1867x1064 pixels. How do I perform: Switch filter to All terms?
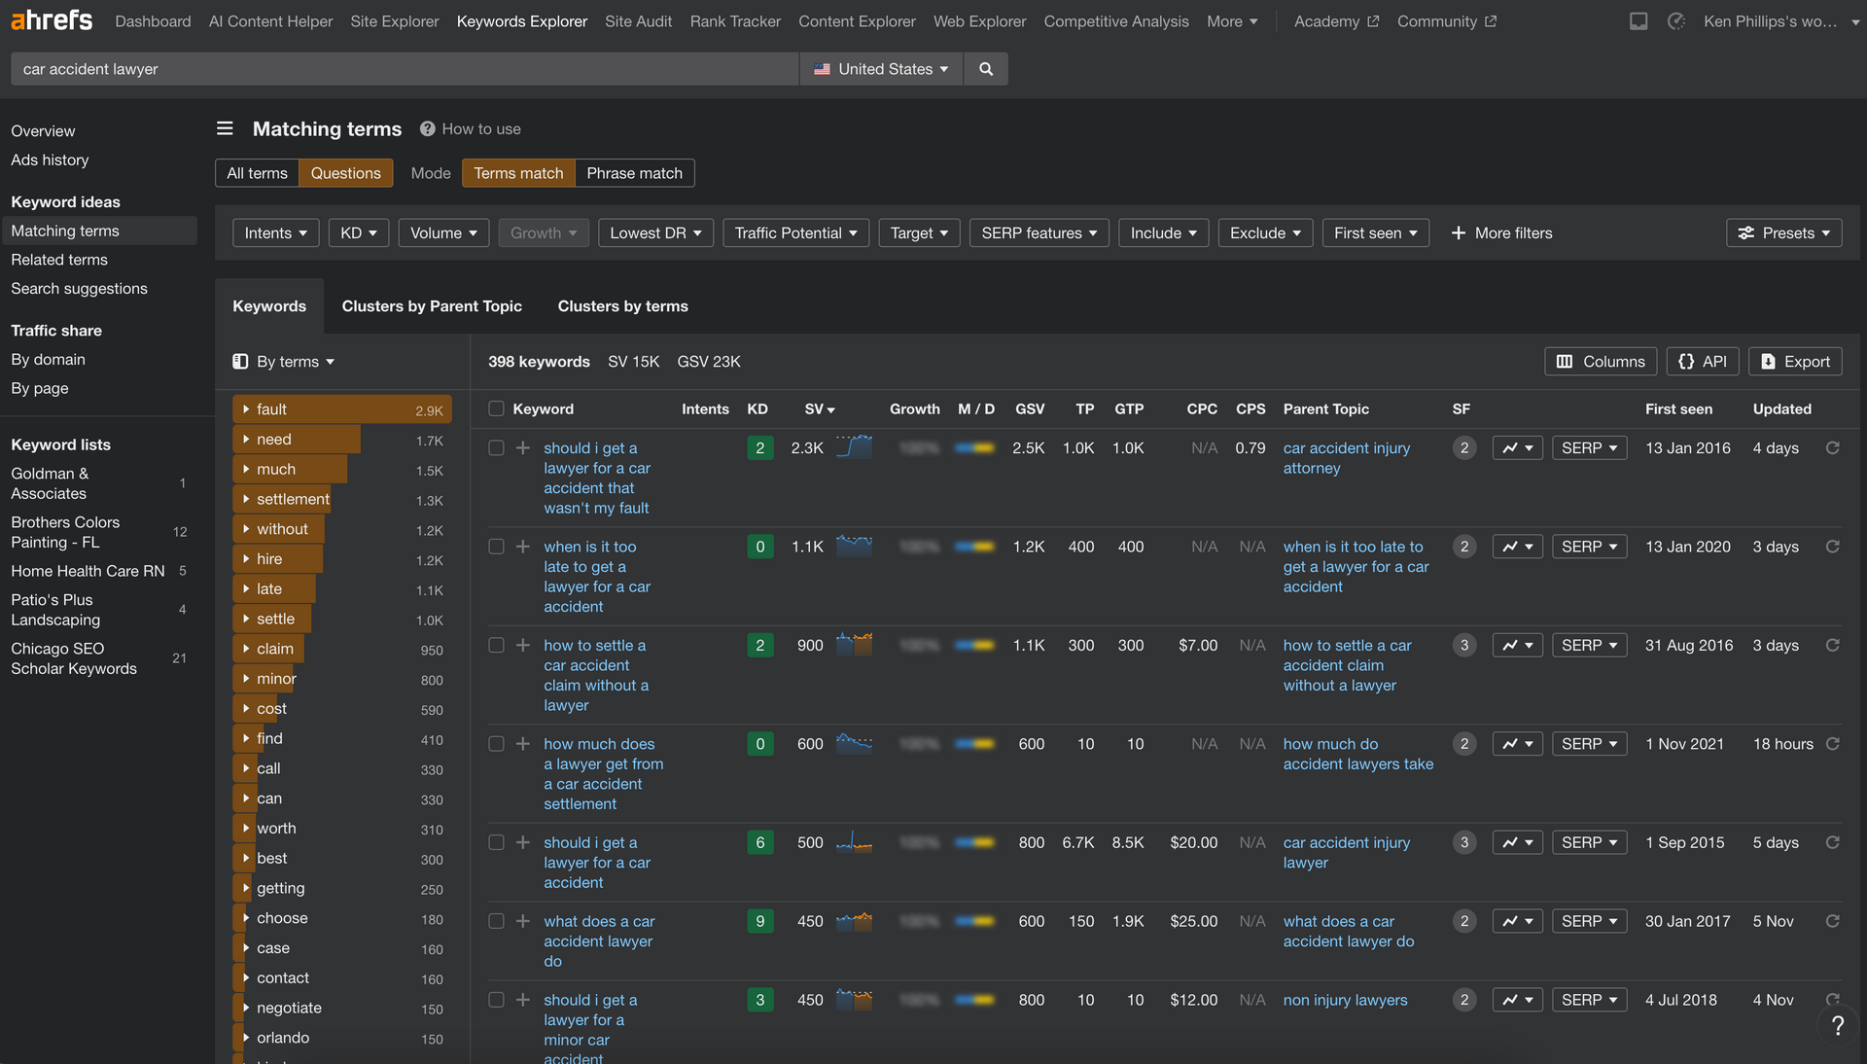(x=257, y=173)
